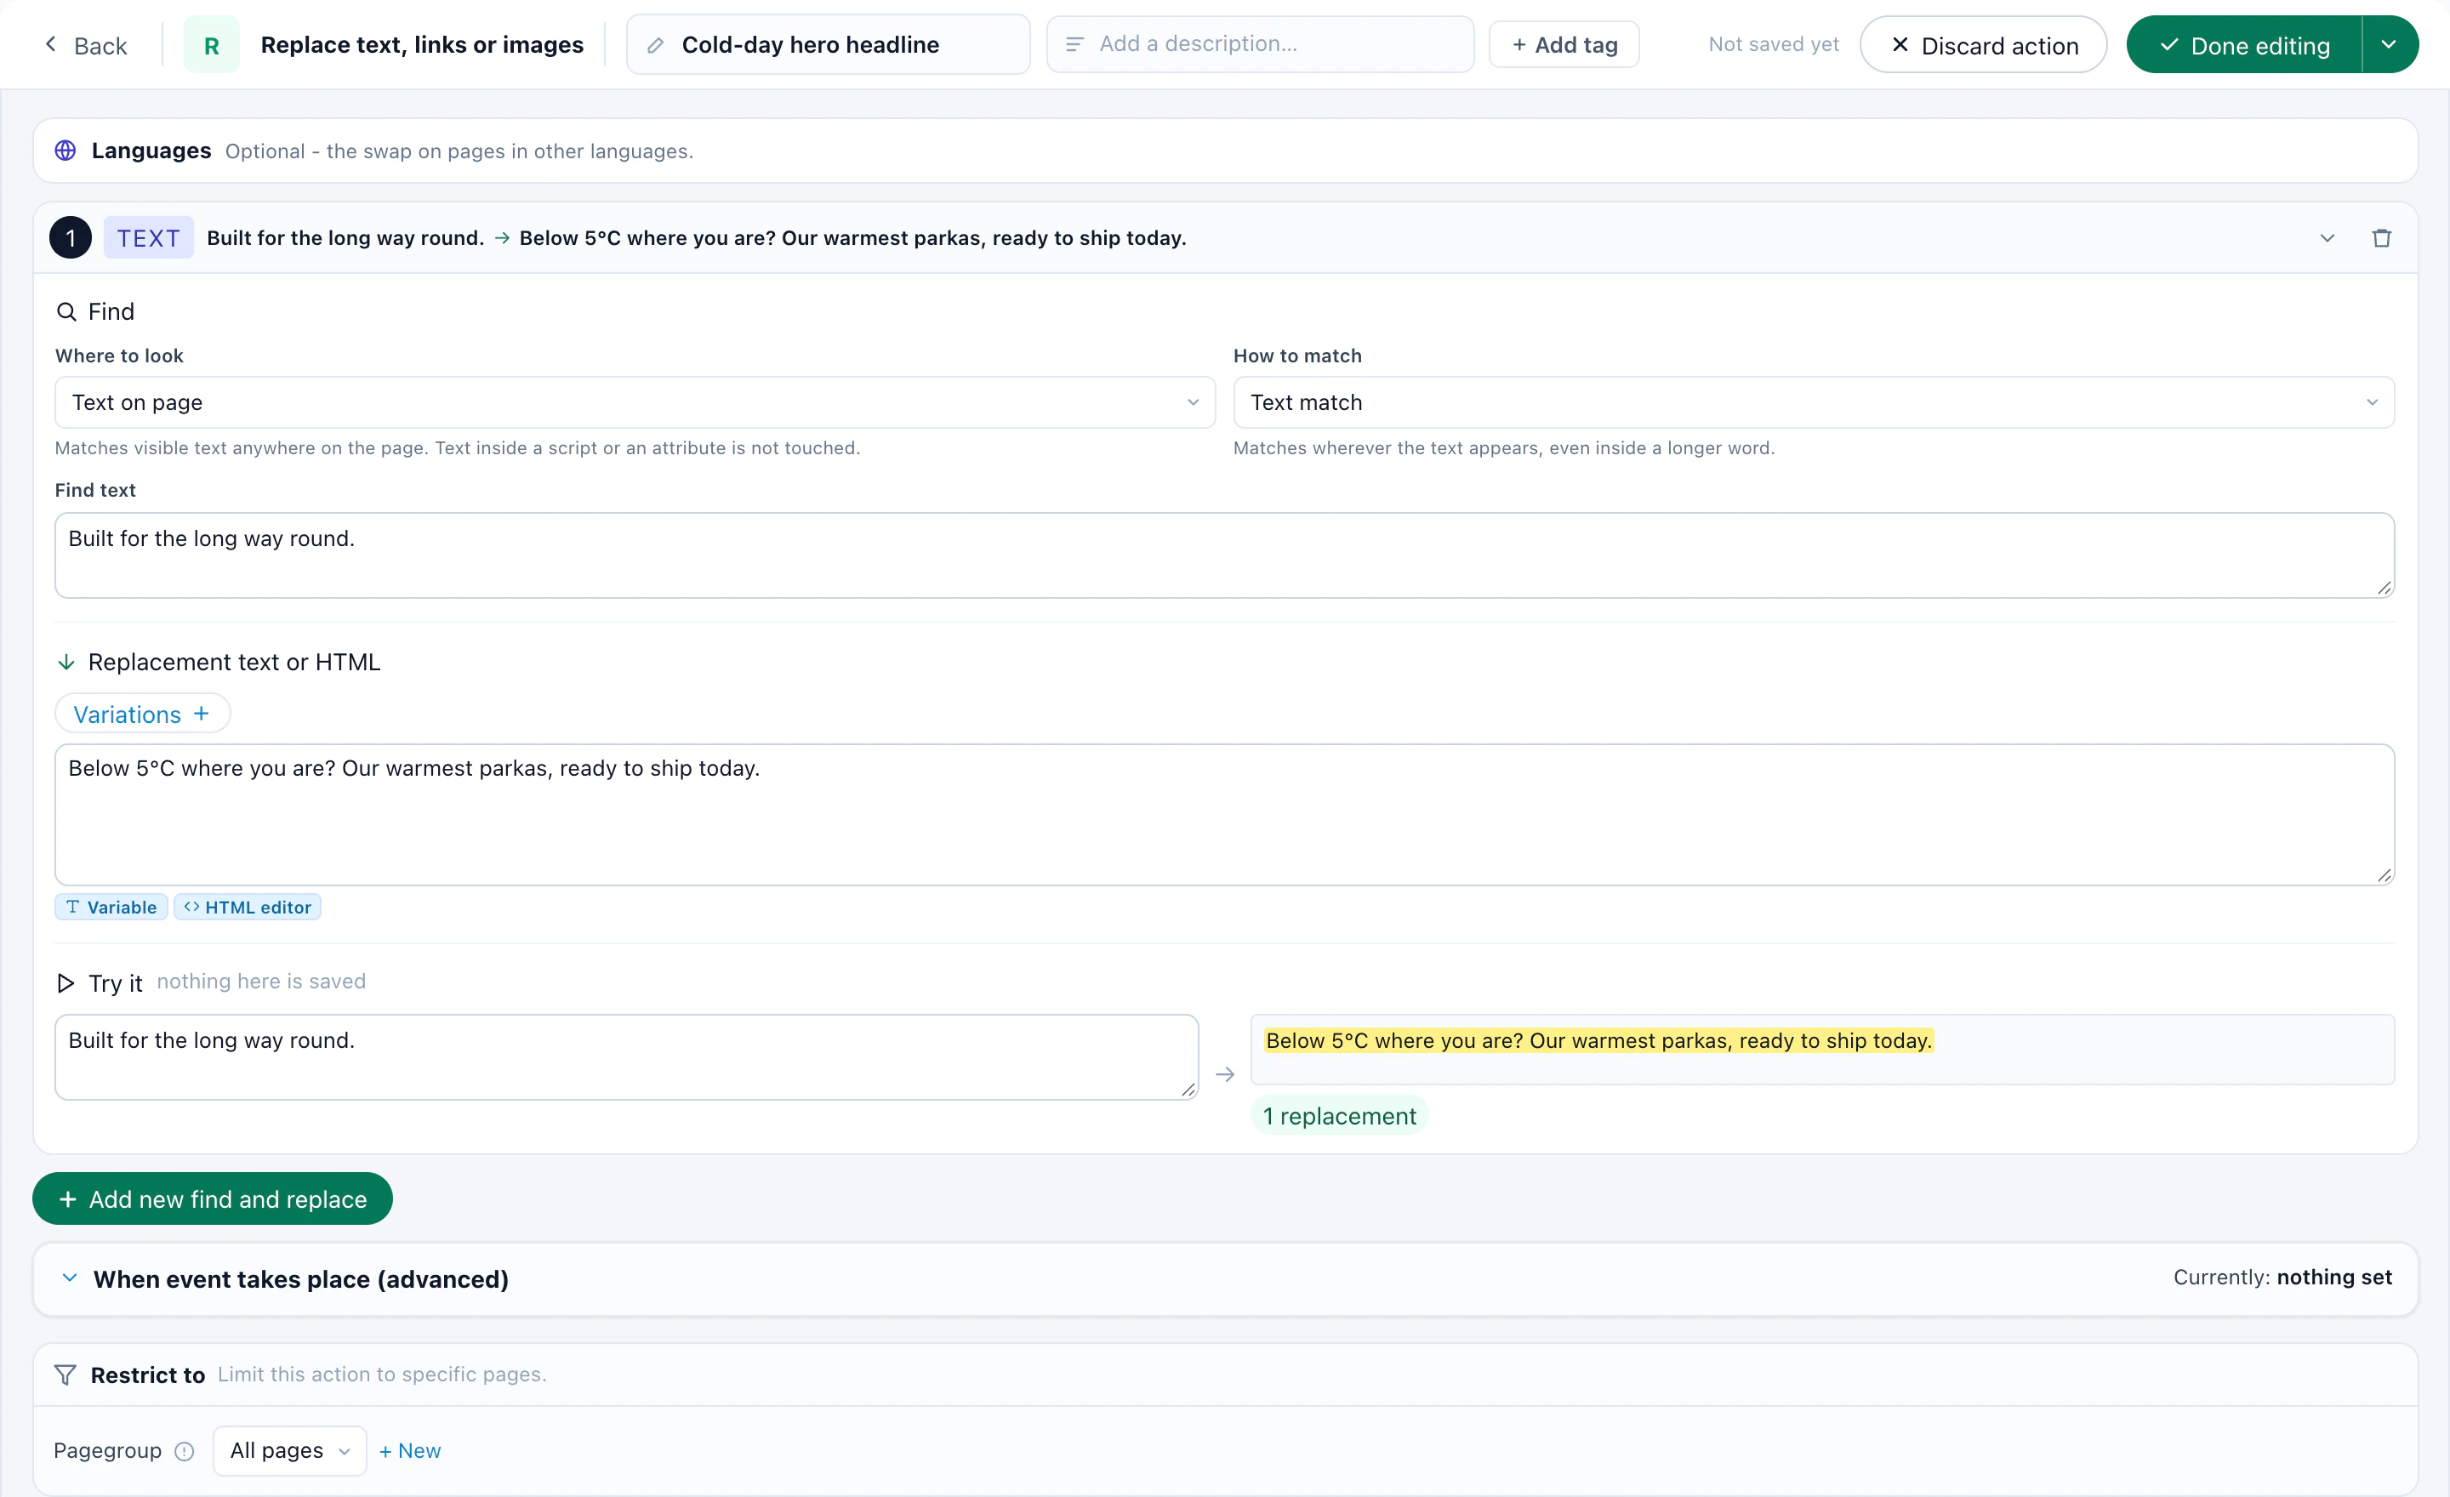The width and height of the screenshot is (2450, 1497).
Task: Insert a Variable in replacement text
Action: [x=111, y=907]
